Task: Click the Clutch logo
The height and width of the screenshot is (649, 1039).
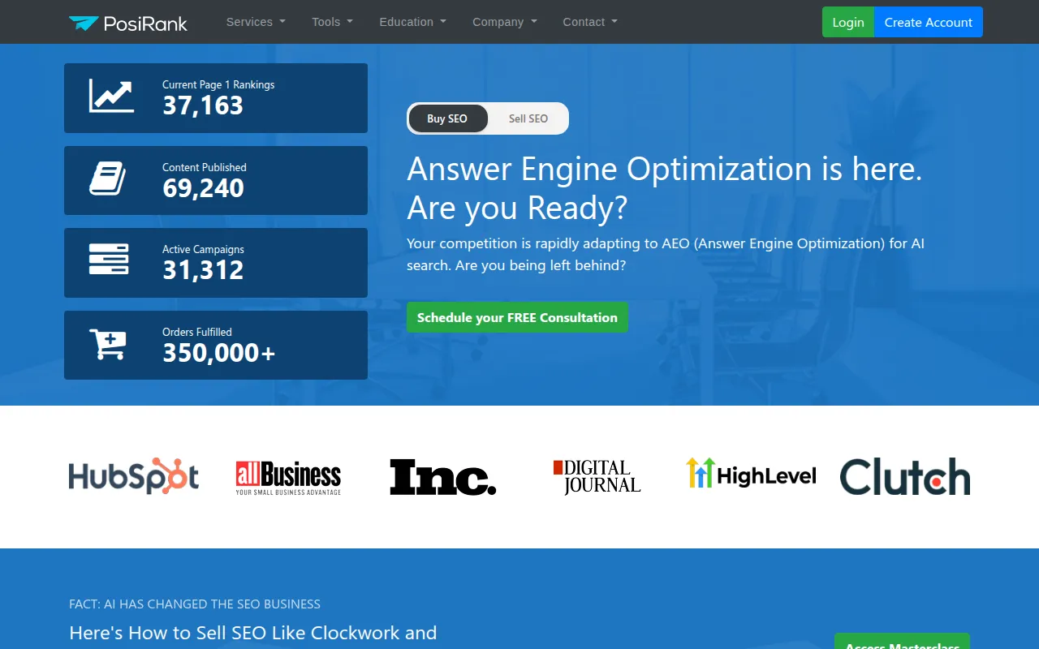Action: (x=905, y=477)
